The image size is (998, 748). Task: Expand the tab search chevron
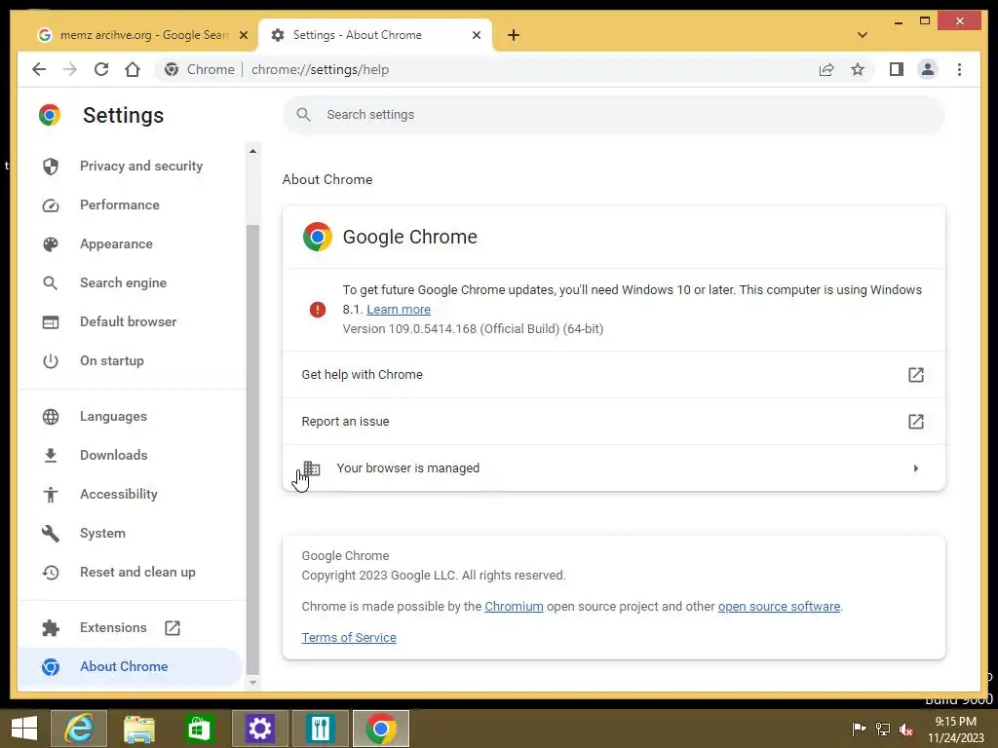(863, 35)
